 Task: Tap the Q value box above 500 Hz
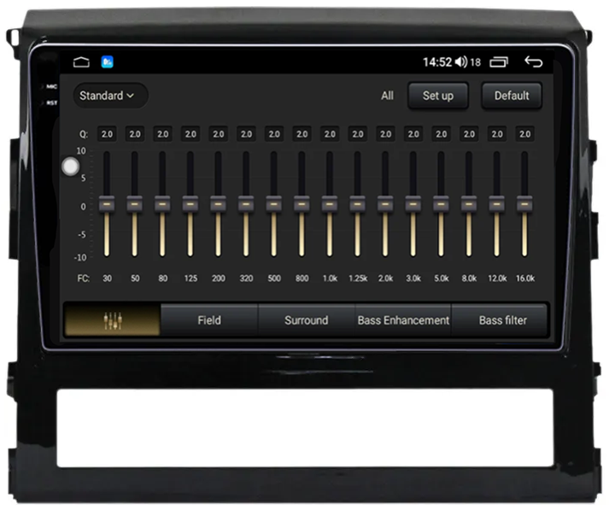pyautogui.click(x=274, y=134)
